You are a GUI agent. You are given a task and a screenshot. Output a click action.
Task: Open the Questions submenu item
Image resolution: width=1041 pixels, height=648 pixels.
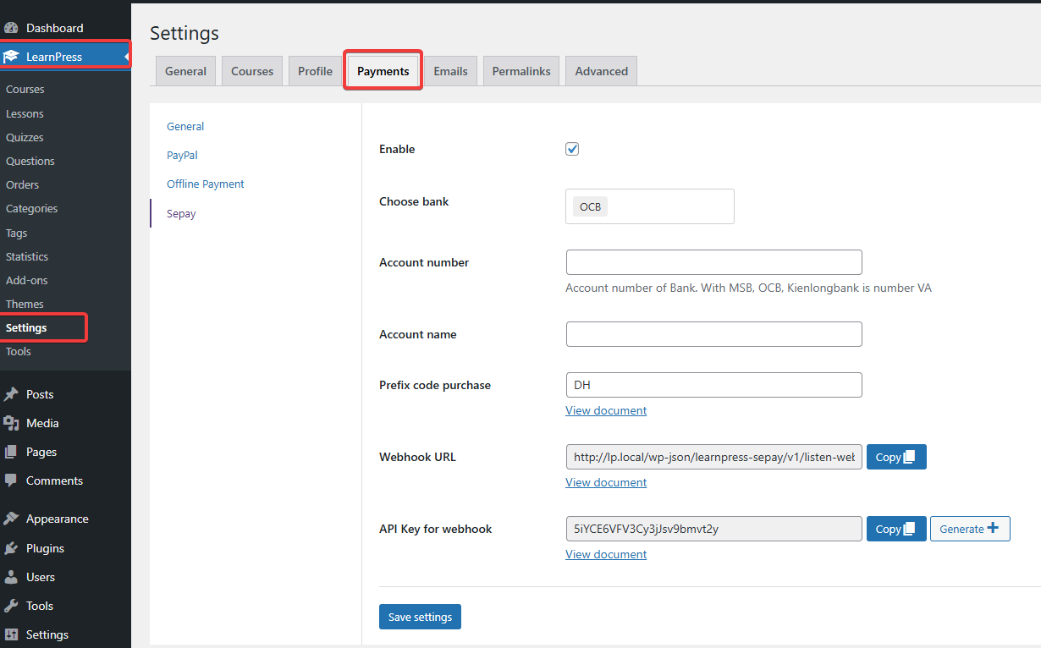(x=30, y=161)
